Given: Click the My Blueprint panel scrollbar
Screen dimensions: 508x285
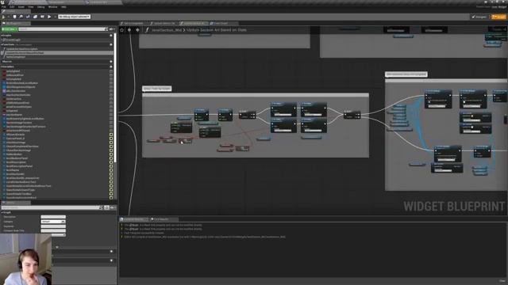Looking at the screenshot, I should (115, 97).
